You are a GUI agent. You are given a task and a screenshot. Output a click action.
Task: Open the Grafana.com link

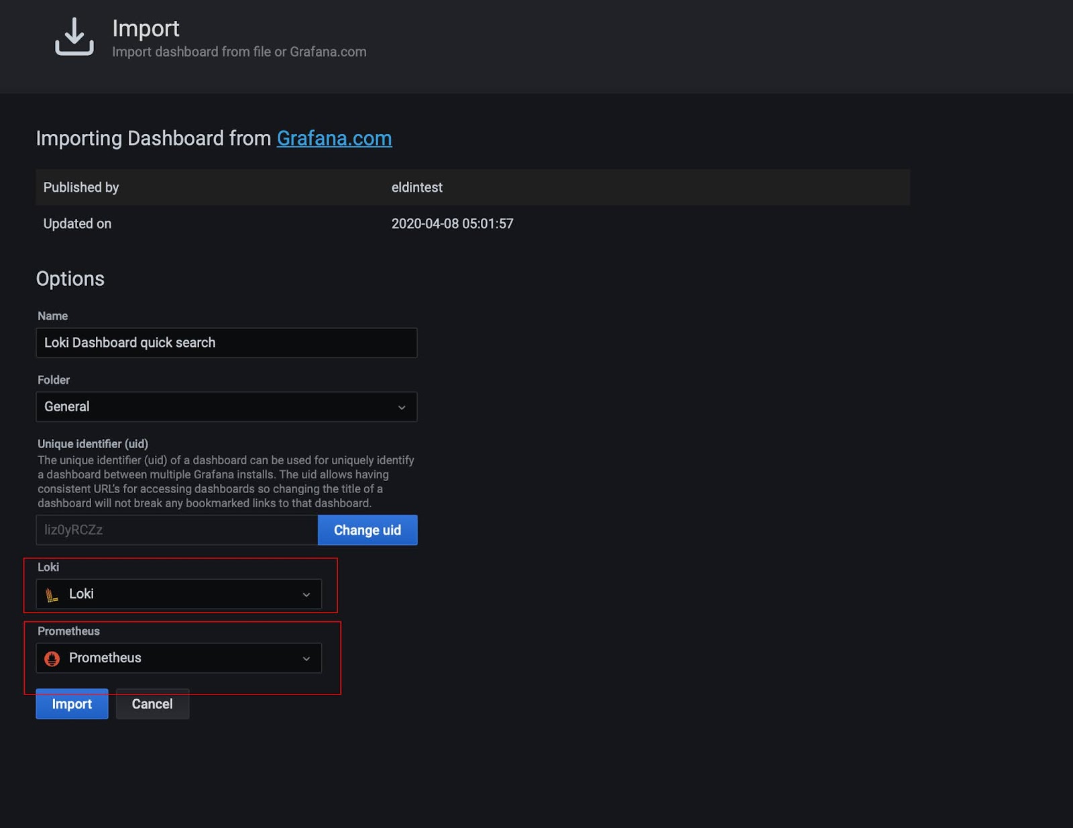[x=334, y=138]
